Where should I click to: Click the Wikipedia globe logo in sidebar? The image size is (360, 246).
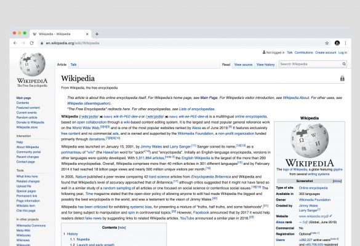[32, 64]
